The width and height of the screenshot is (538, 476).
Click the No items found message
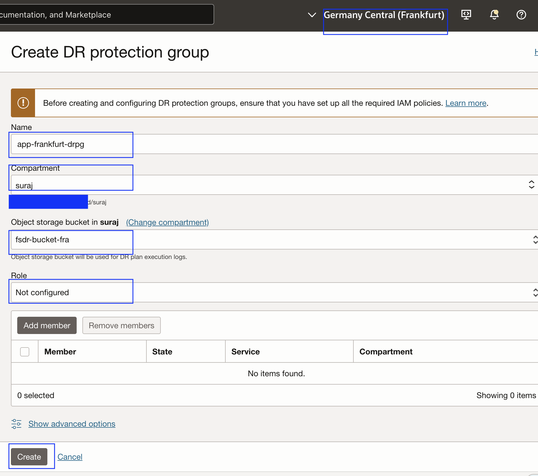click(276, 373)
